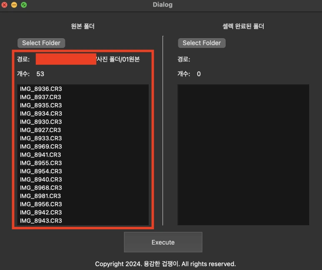
Task: Select IMG_8954.CR3 in file list
Action: [x=83, y=171]
